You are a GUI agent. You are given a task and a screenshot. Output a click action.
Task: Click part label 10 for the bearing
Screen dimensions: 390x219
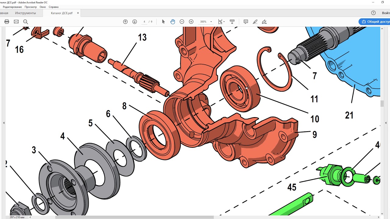point(315,119)
